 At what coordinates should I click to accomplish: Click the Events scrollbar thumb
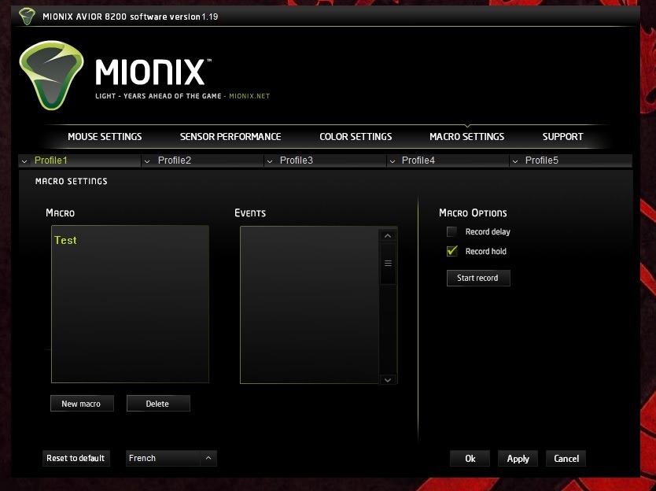pos(388,264)
